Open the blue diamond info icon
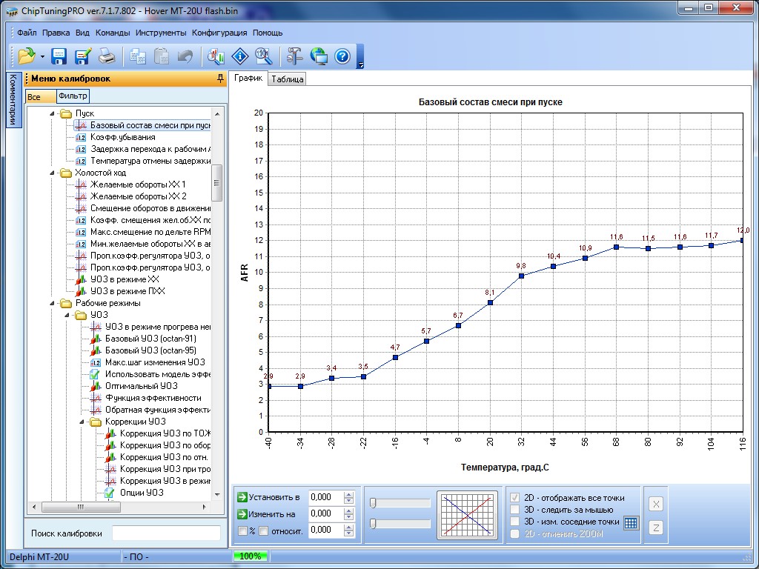The width and height of the screenshot is (759, 569). [239, 56]
